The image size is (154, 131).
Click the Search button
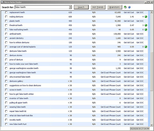click(81, 7)
